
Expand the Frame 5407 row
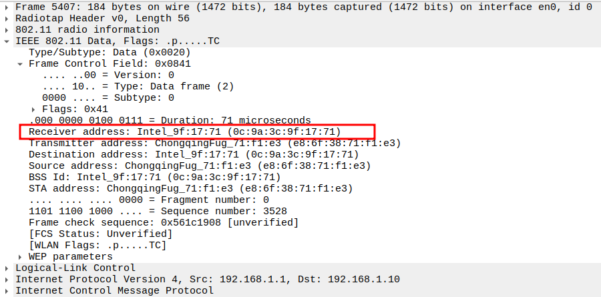(7, 7)
